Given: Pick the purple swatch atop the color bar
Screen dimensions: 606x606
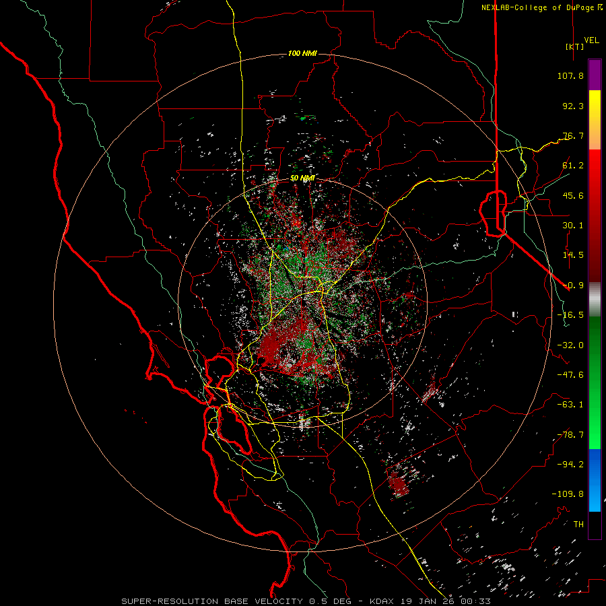Looking at the screenshot, I should tap(595, 75).
